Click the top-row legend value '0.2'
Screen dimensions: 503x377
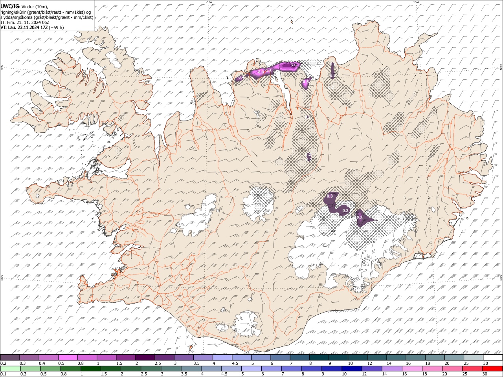point(4,363)
